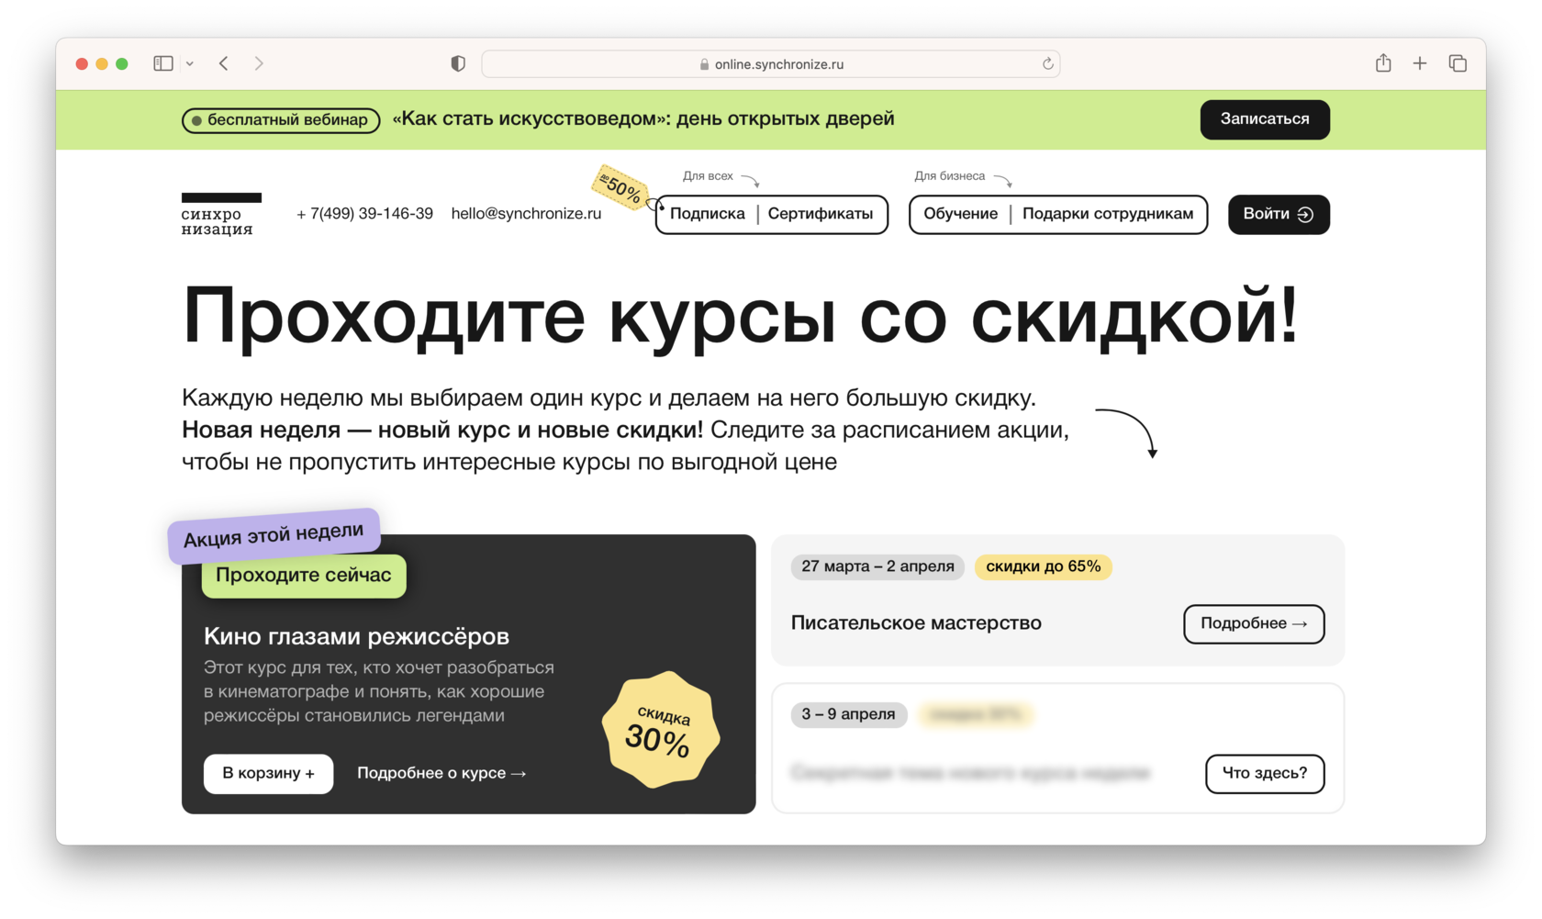This screenshot has height=919, width=1542.
Task: Click the Войти login button
Action: click(1279, 214)
